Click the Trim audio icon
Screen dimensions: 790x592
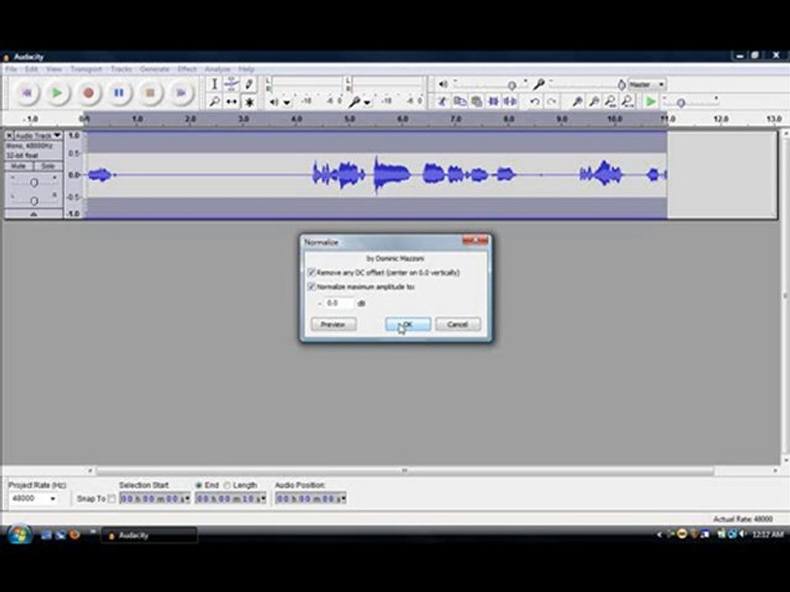[493, 102]
